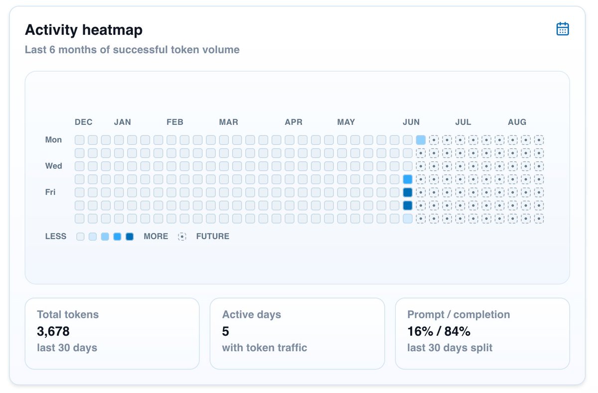
Task: Click the JUN month label
Action: (411, 122)
